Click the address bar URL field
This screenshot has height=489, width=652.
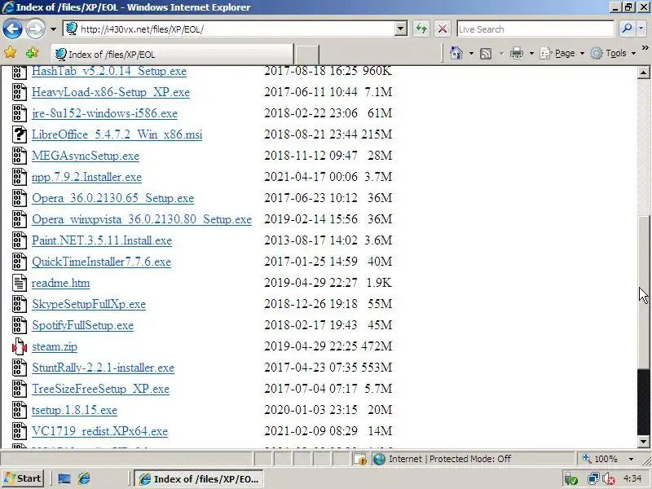click(230, 29)
